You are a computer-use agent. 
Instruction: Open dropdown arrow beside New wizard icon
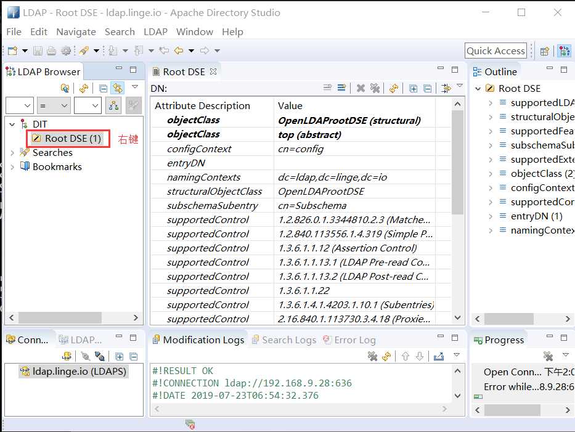25,51
